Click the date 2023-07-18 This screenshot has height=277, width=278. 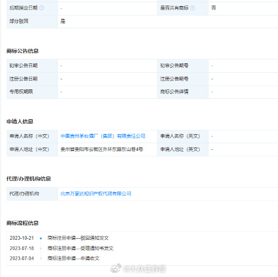22,248
